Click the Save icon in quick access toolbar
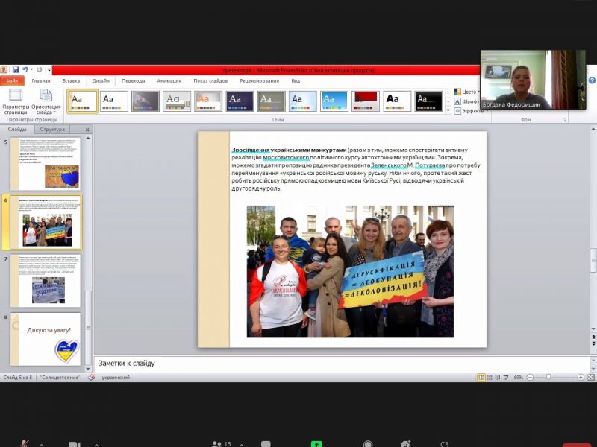 point(15,69)
